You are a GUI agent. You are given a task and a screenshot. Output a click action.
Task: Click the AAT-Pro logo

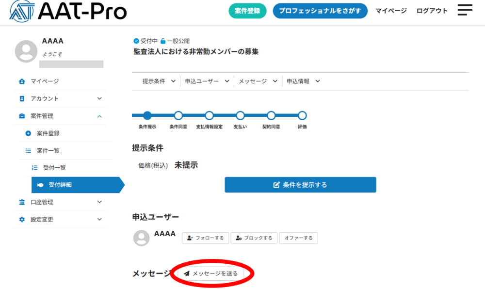coord(68,11)
